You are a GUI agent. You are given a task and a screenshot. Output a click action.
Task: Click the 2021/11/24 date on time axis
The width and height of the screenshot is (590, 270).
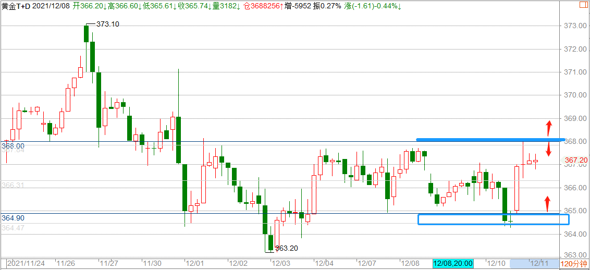28,264
